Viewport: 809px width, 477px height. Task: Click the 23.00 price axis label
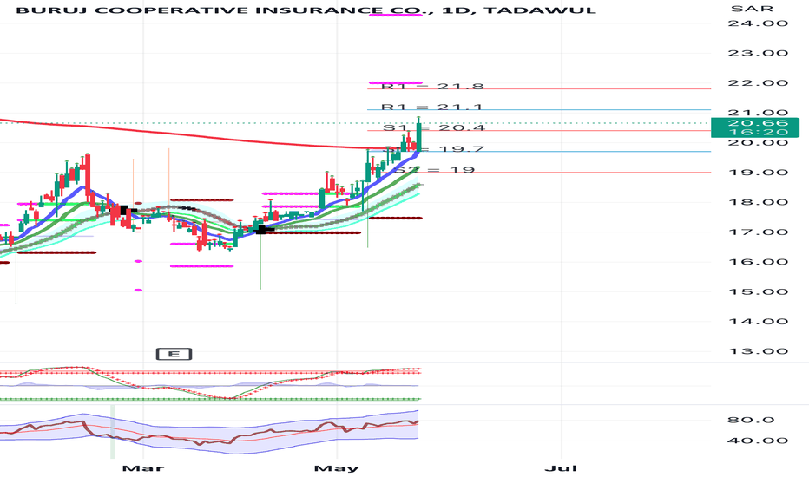point(758,53)
